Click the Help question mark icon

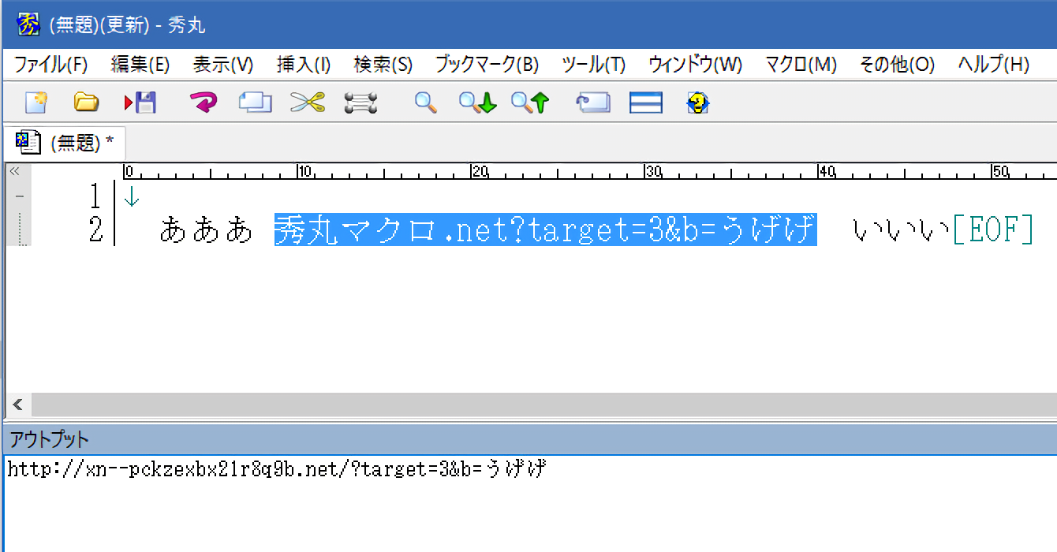698,103
